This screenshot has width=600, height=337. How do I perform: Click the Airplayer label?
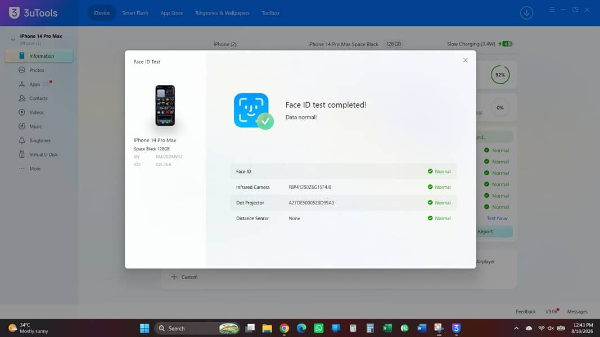click(485, 262)
